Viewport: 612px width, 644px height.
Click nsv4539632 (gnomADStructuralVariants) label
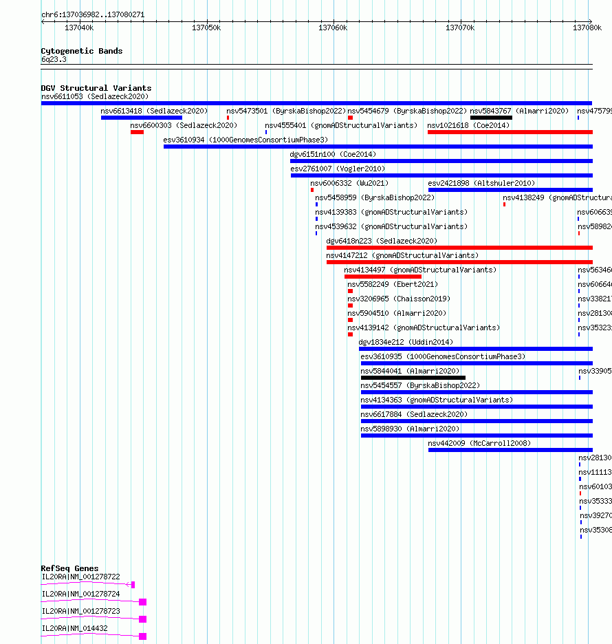[391, 226]
